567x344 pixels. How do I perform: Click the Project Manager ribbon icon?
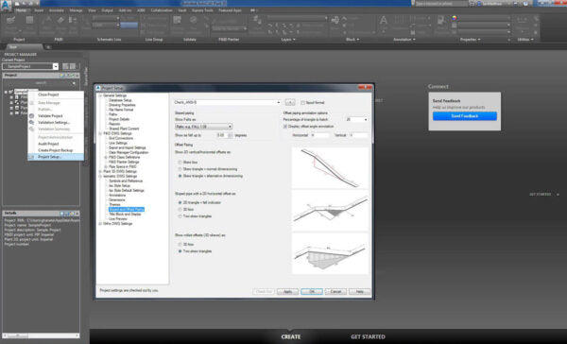(10, 21)
